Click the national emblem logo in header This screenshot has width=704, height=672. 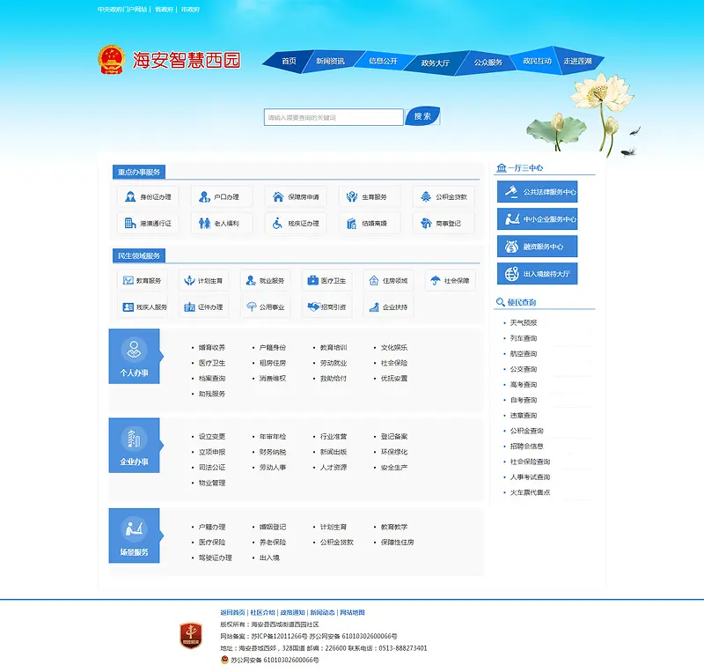pos(112,59)
